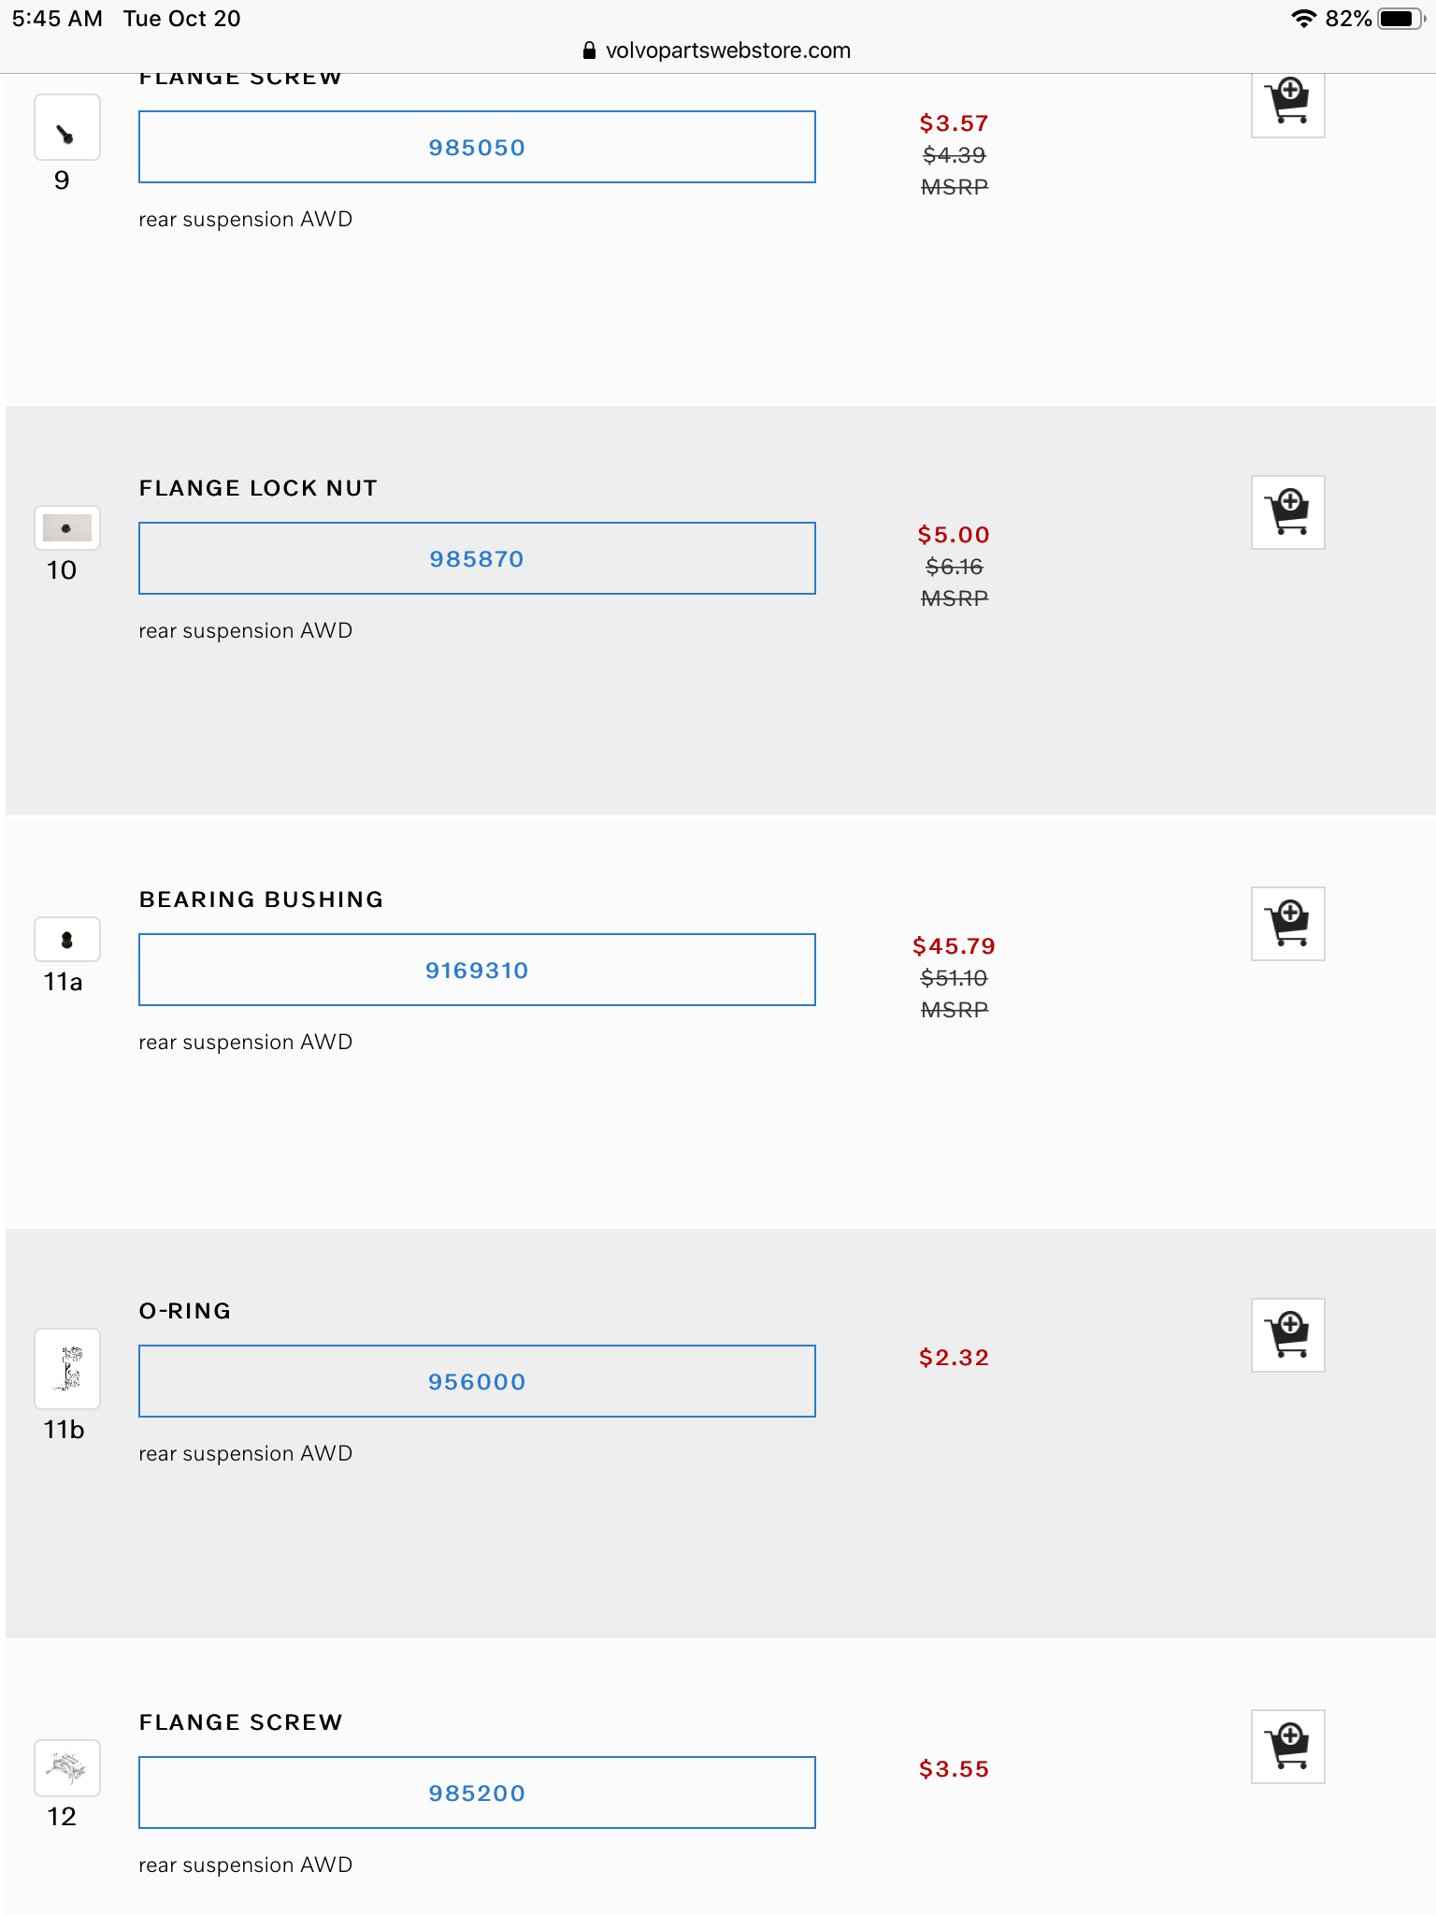Image resolution: width=1436 pixels, height=1915 pixels.
Task: Open part number 956000 link
Action: (x=477, y=1382)
